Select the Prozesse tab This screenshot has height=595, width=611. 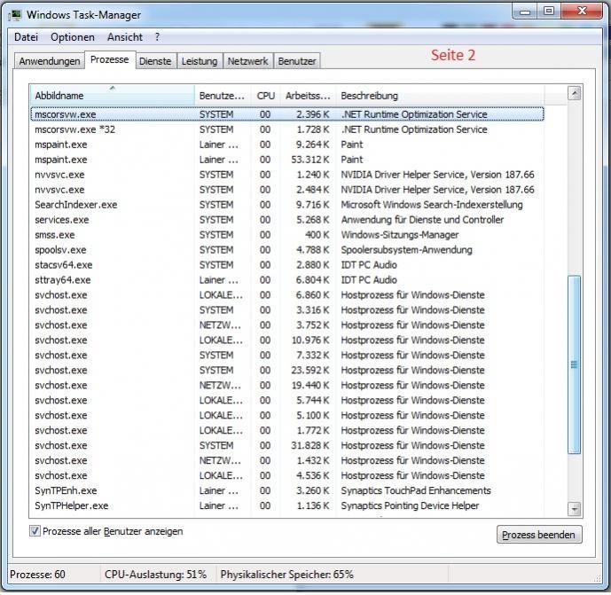click(109, 59)
